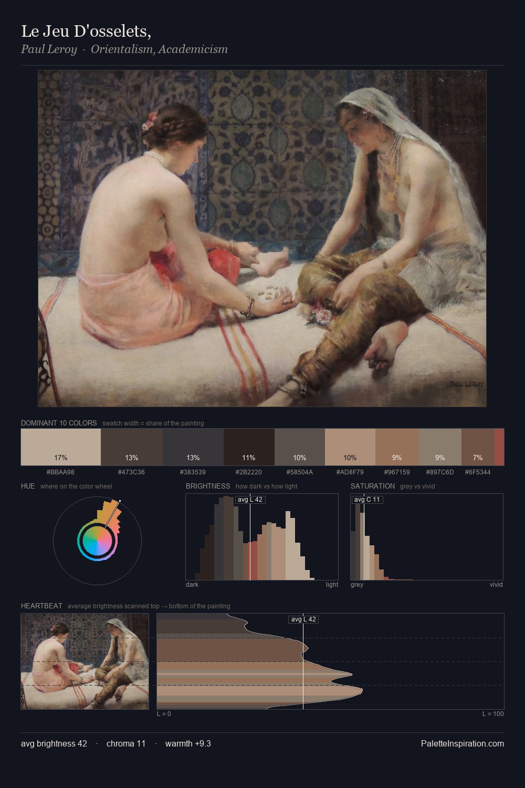
Task: Open the PaletteInspiration.com link
Action: pos(463,743)
